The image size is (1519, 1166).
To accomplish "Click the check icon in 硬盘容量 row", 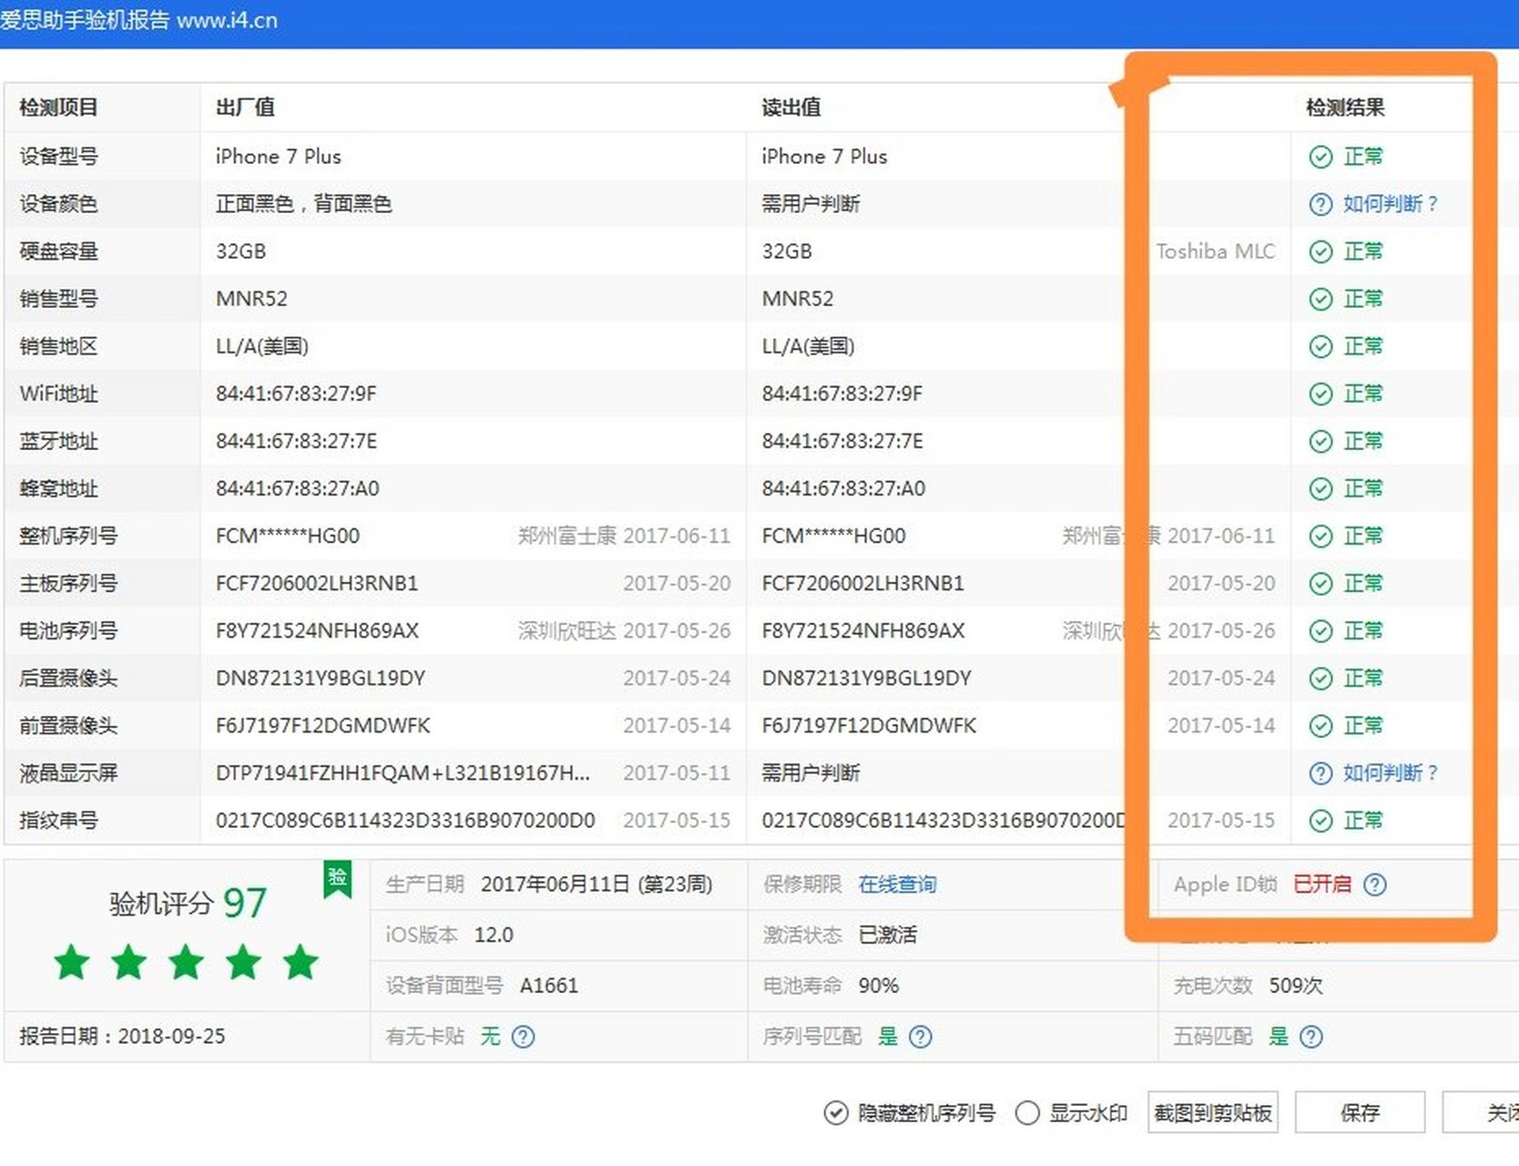I will tap(1320, 251).
